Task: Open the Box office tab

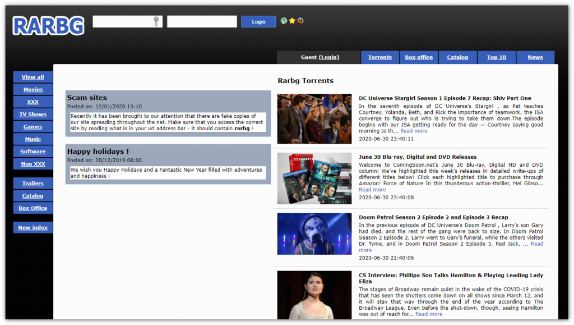Action: tap(419, 57)
